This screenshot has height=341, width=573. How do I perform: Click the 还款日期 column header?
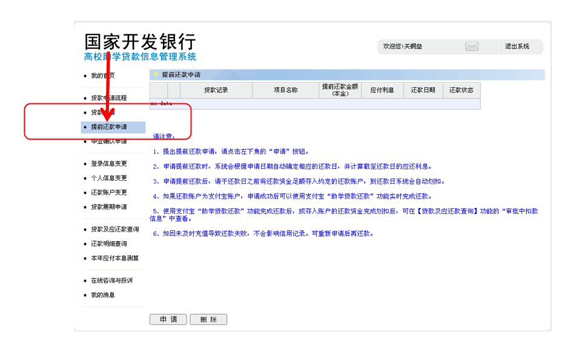pyautogui.click(x=423, y=90)
